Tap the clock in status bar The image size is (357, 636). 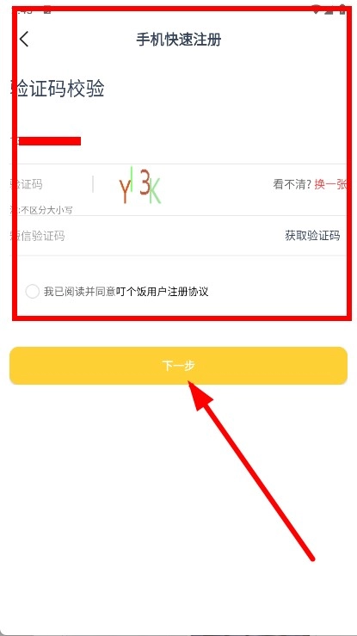point(23,10)
